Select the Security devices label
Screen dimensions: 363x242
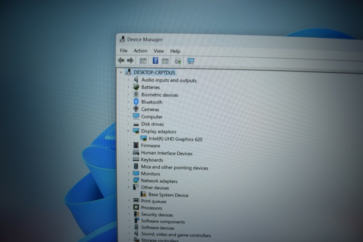pos(157,215)
